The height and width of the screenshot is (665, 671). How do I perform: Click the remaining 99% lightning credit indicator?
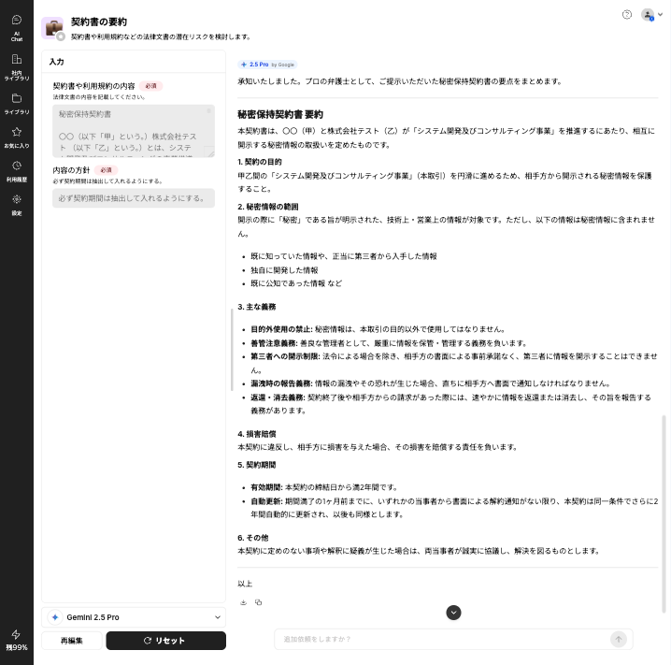click(x=17, y=639)
